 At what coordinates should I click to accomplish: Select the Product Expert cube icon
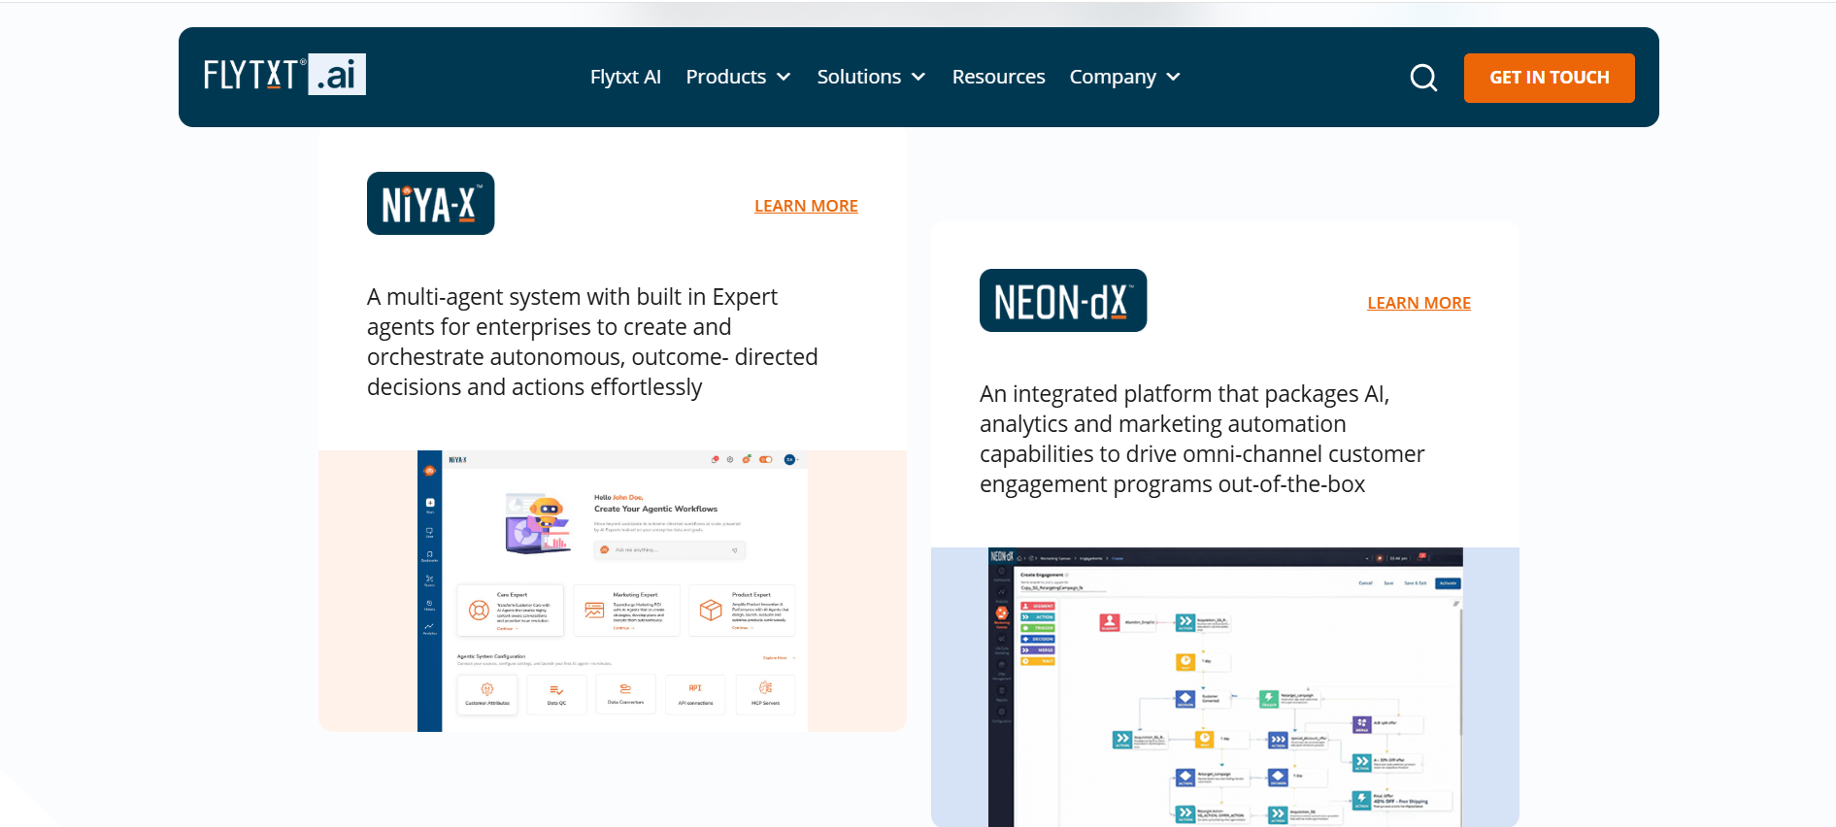pyautogui.click(x=711, y=610)
